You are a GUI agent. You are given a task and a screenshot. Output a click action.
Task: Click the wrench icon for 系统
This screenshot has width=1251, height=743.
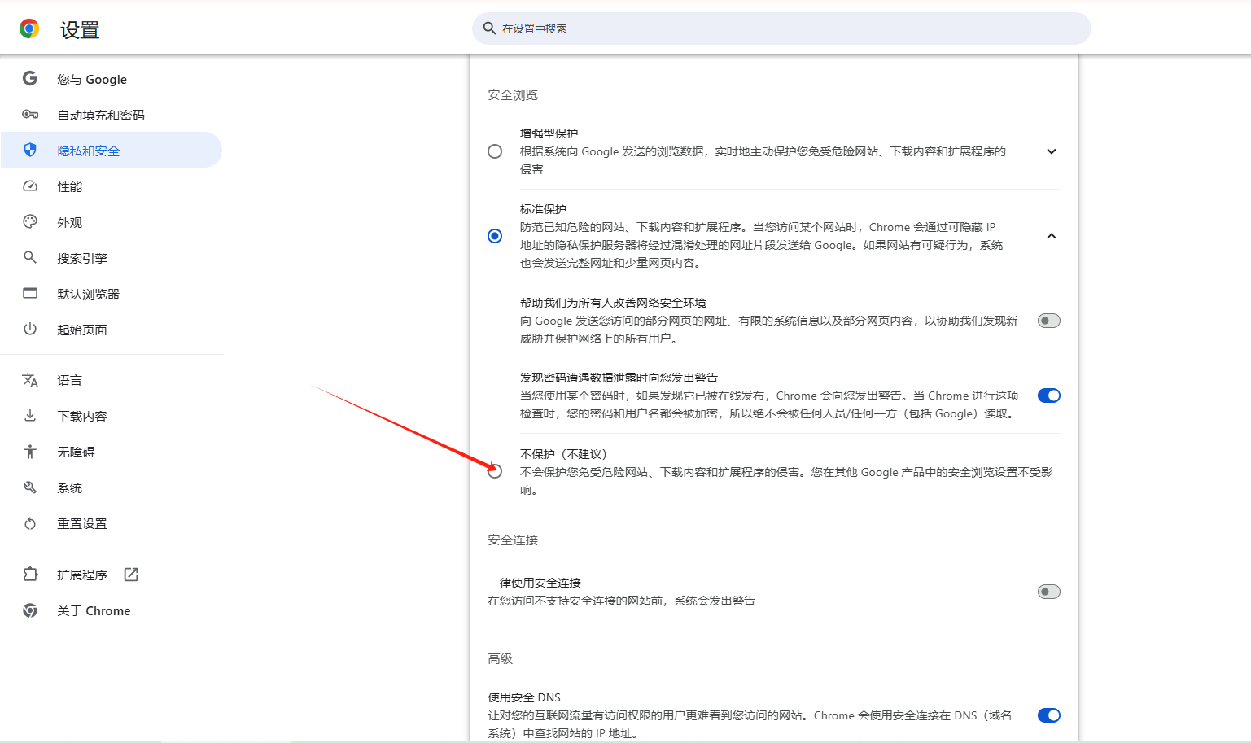coord(30,487)
